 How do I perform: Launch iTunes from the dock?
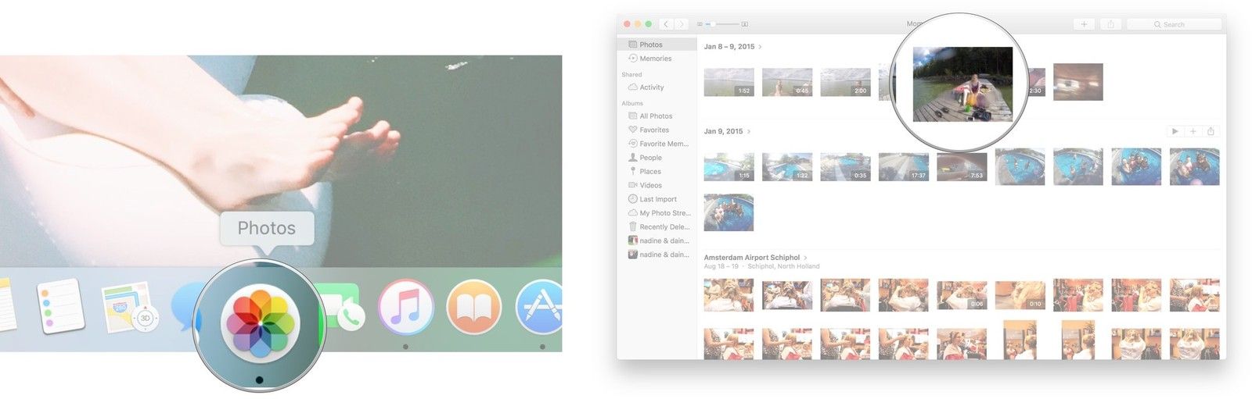[x=405, y=305]
